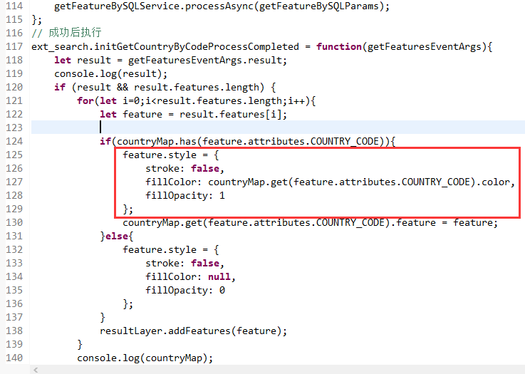Click 'console.log(countryMap);' on line 140

145,358
